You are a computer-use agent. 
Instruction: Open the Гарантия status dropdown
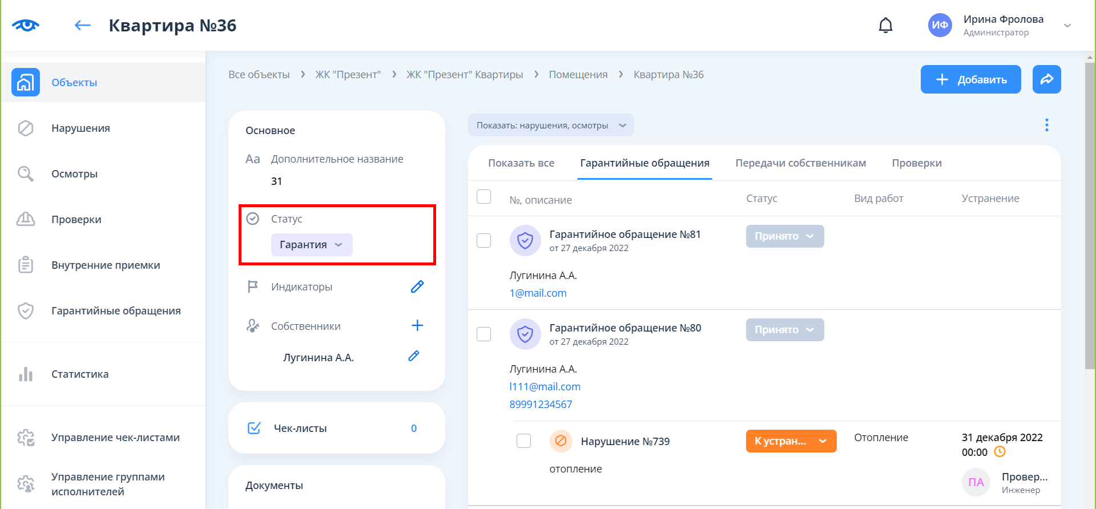(x=312, y=245)
